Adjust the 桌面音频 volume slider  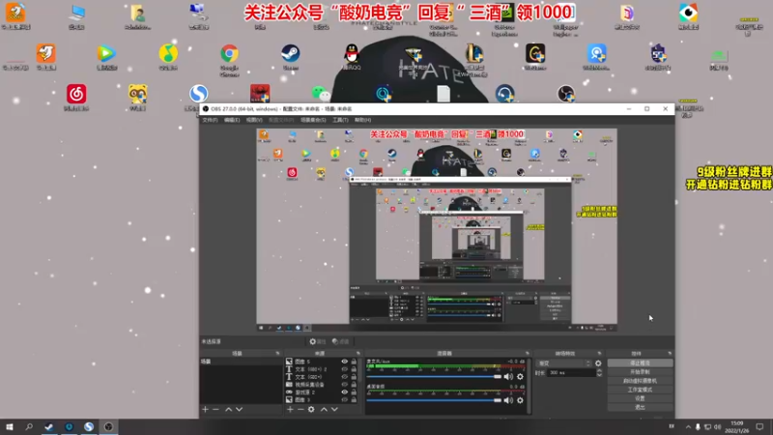pos(434,400)
